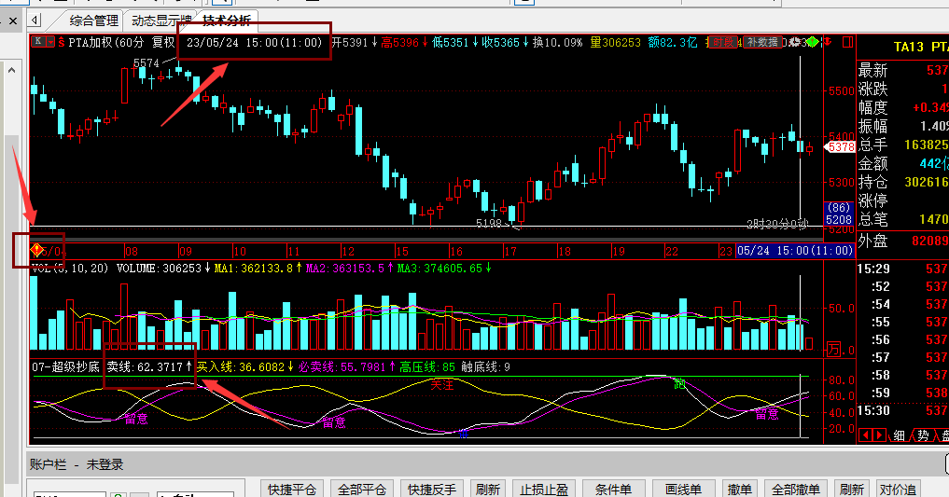Open the 动态显示牌 tab

point(161,21)
